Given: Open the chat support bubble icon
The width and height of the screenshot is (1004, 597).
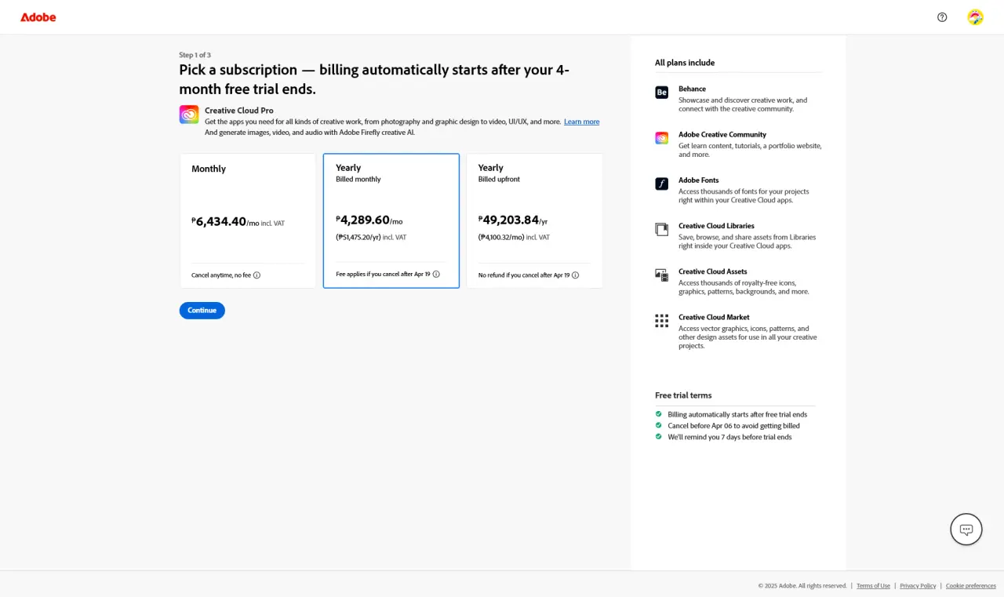Looking at the screenshot, I should tap(966, 530).
